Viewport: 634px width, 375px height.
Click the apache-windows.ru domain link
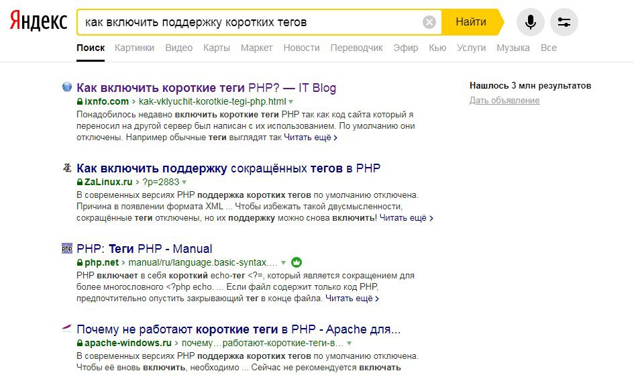(127, 343)
